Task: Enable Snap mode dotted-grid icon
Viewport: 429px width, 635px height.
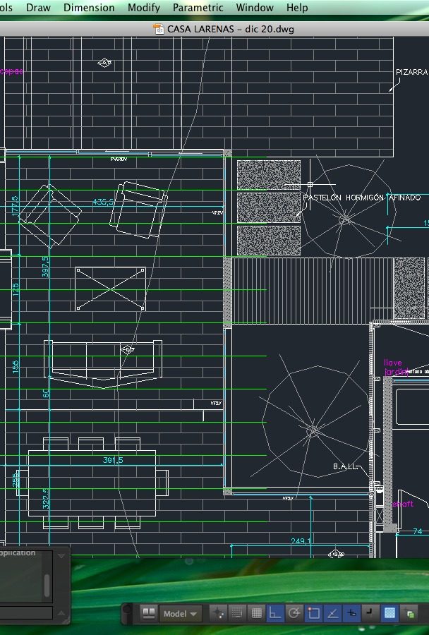Action: click(238, 613)
